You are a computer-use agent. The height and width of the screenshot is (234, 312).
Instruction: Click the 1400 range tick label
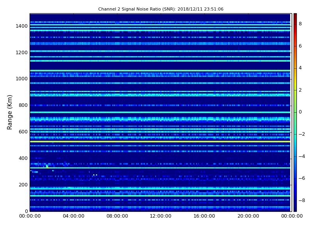22,26
